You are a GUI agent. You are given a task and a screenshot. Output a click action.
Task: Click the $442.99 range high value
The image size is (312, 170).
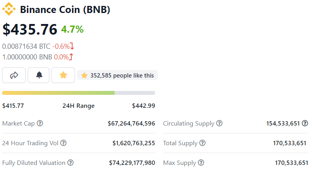pyautogui.click(x=143, y=106)
